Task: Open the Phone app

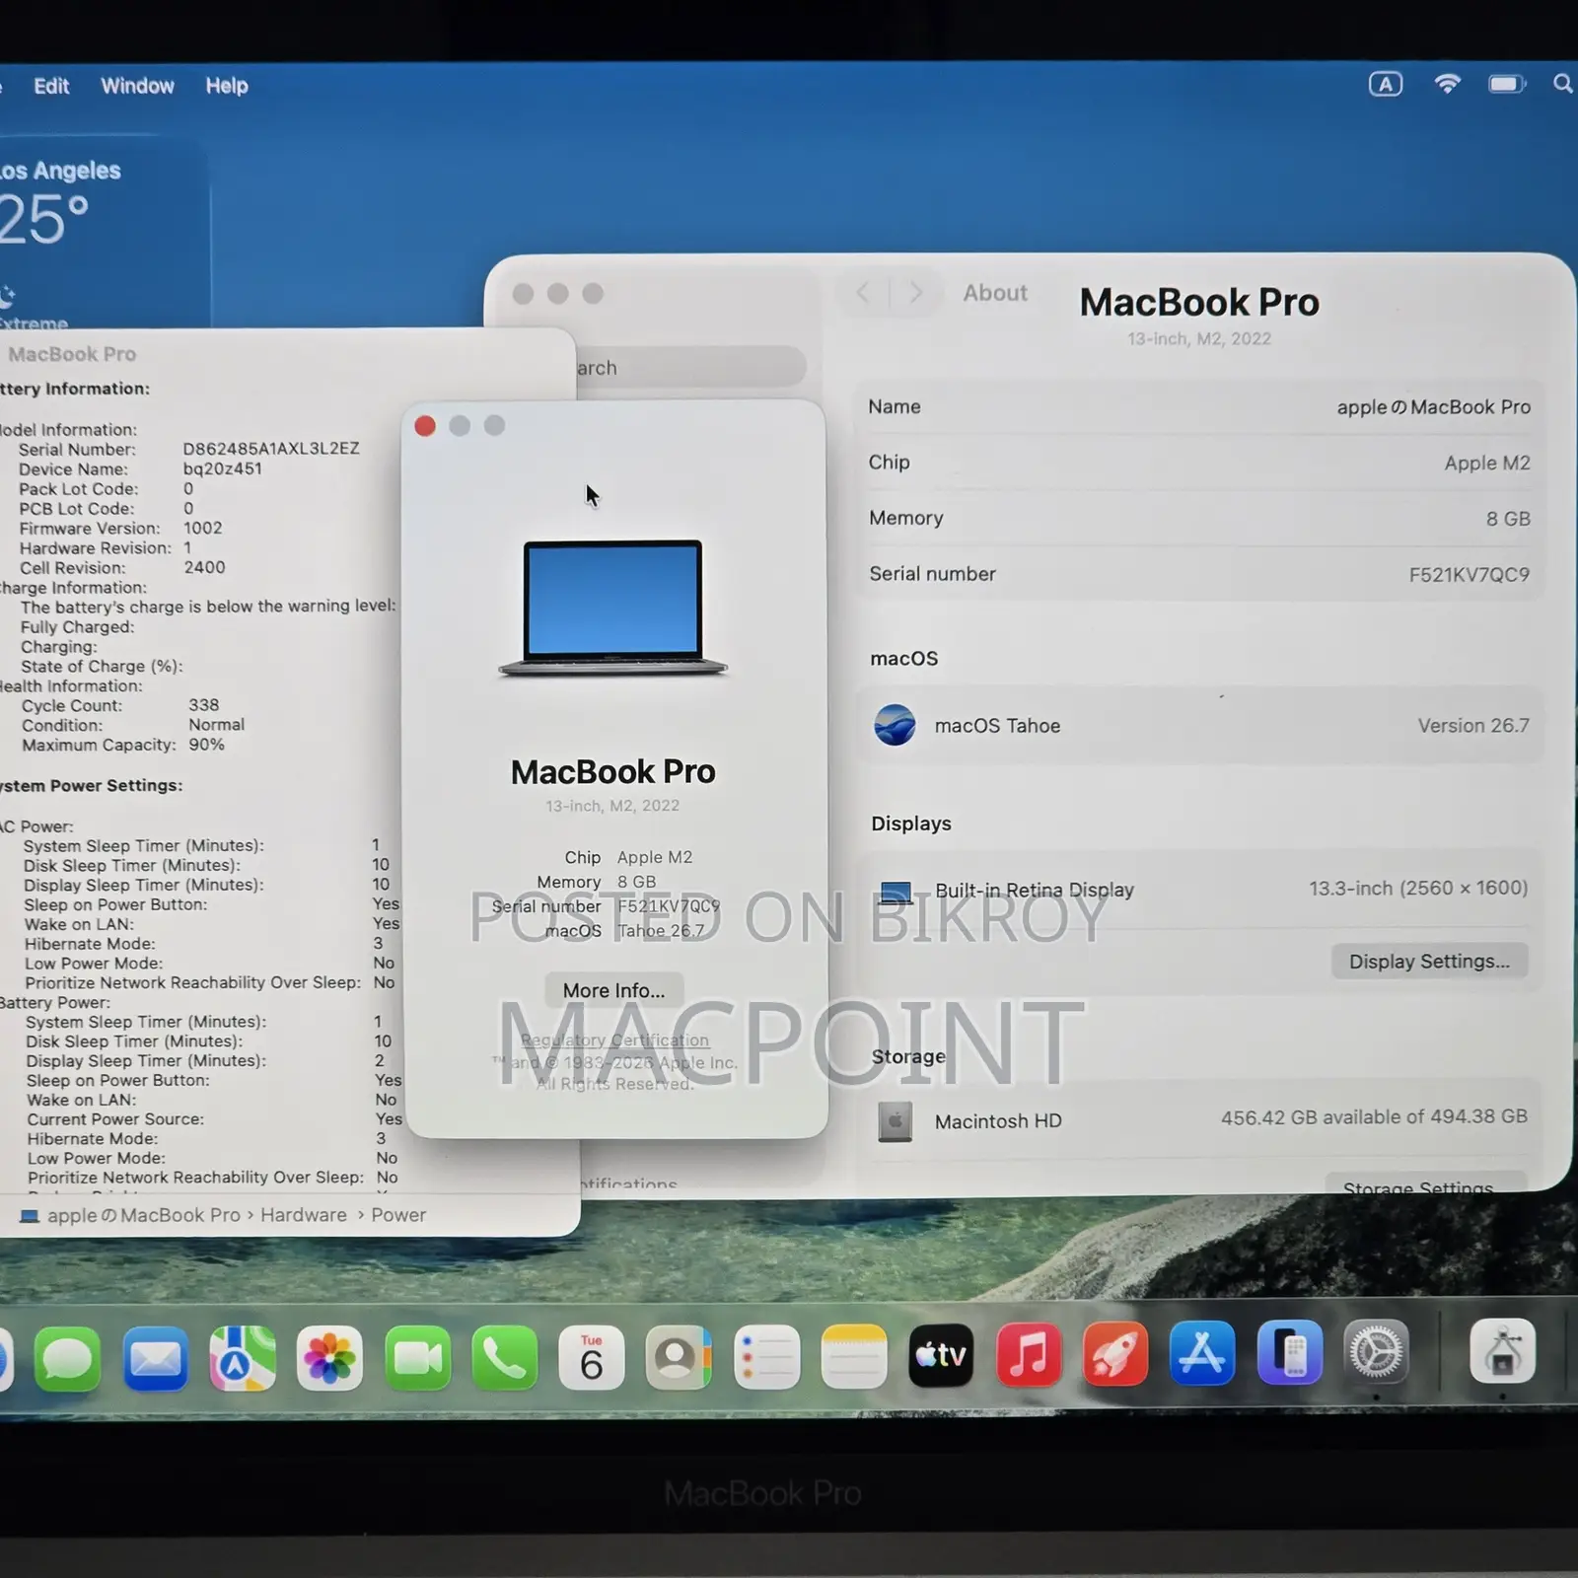Action: click(504, 1359)
